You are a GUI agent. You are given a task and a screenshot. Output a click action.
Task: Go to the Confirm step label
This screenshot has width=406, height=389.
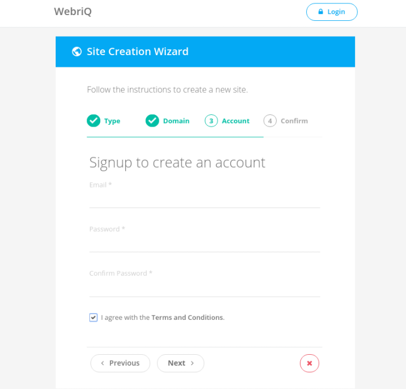coord(294,121)
